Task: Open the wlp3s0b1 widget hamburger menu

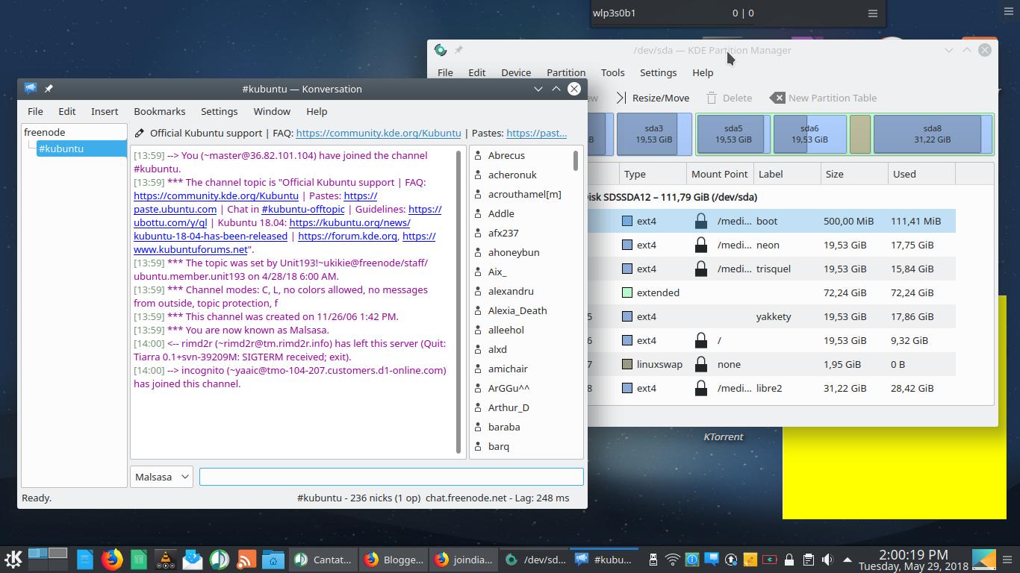Action: click(872, 13)
